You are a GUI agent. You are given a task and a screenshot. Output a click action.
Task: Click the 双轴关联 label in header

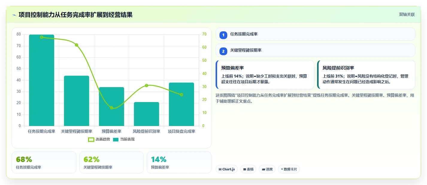[407, 15]
